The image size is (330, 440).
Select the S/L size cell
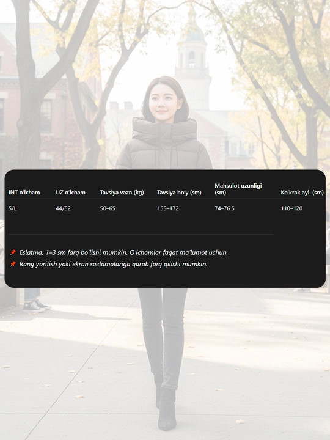(x=13, y=208)
